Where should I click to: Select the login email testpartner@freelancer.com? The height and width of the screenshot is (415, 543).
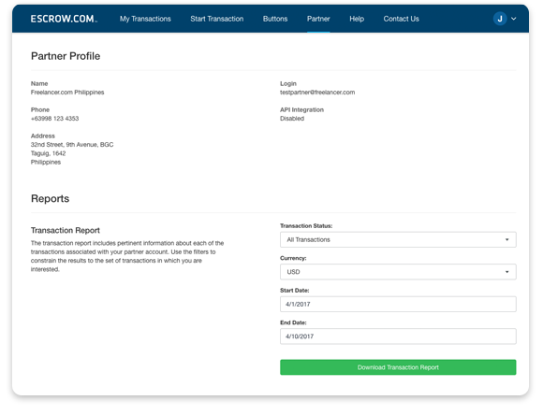click(x=317, y=93)
